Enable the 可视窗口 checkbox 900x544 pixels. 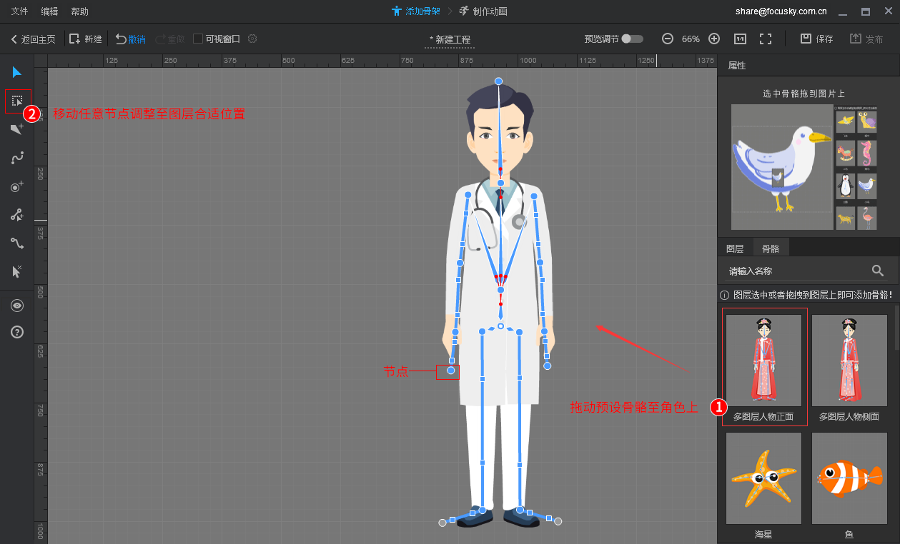pos(198,39)
